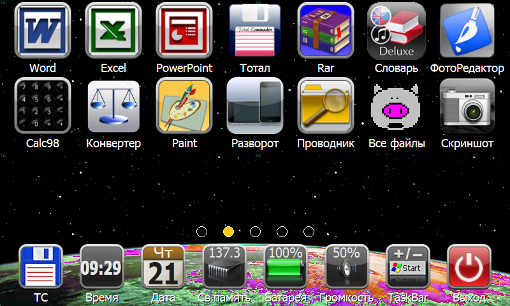
Task: Click the 'Проводник' label text
Action: click(326, 143)
